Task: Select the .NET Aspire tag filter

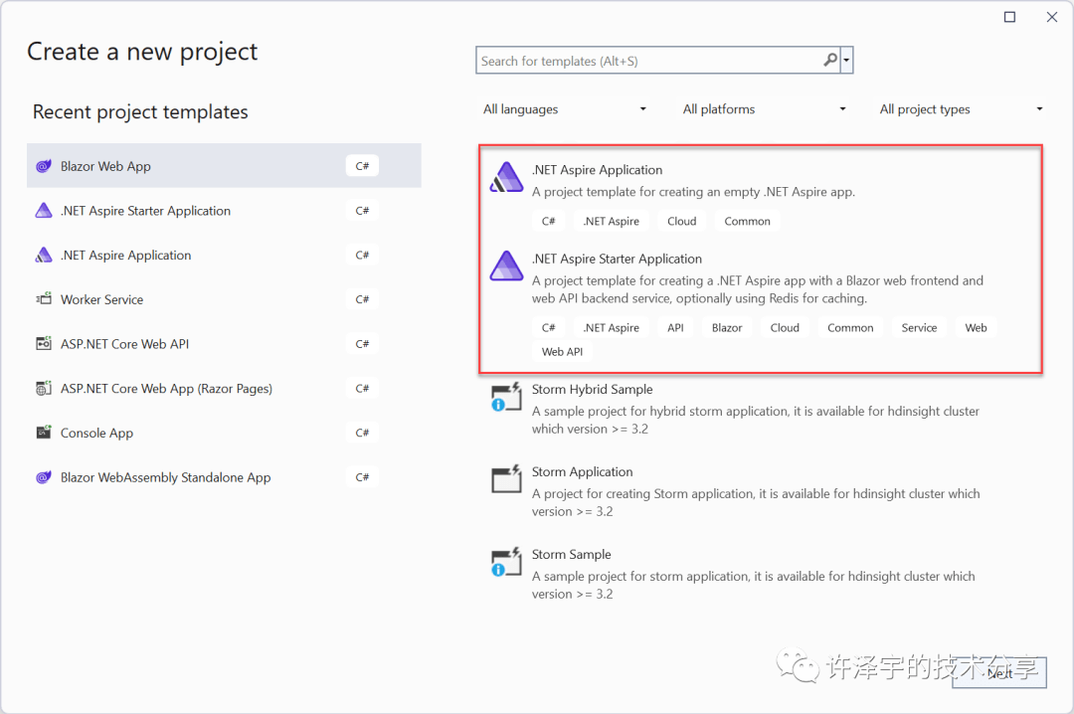Action: click(x=611, y=220)
